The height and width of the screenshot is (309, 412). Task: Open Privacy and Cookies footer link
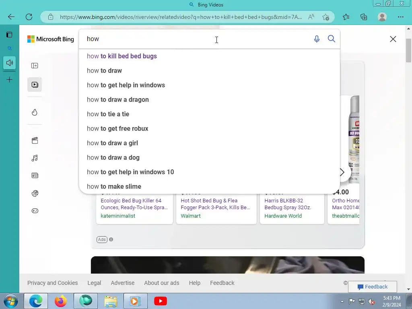point(53,283)
